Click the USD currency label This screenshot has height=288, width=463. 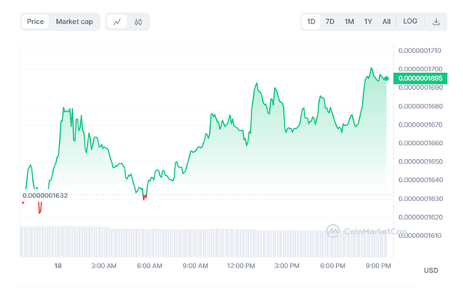point(431,270)
